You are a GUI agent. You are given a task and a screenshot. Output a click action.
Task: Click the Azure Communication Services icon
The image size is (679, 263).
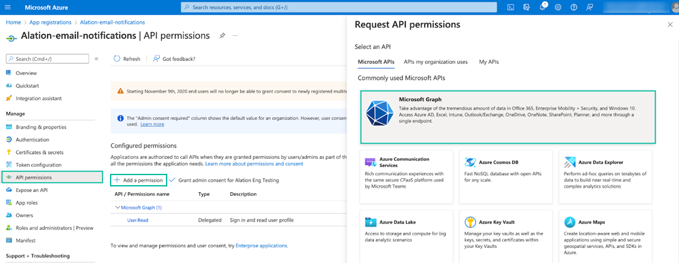click(370, 162)
